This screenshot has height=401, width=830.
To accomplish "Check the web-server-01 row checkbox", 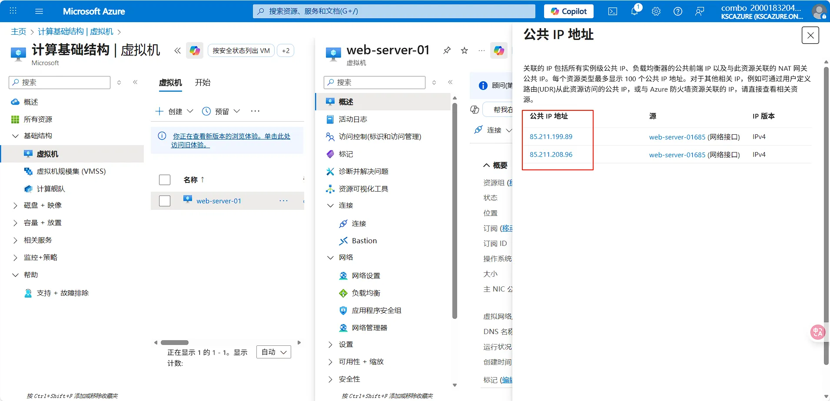I will [165, 201].
